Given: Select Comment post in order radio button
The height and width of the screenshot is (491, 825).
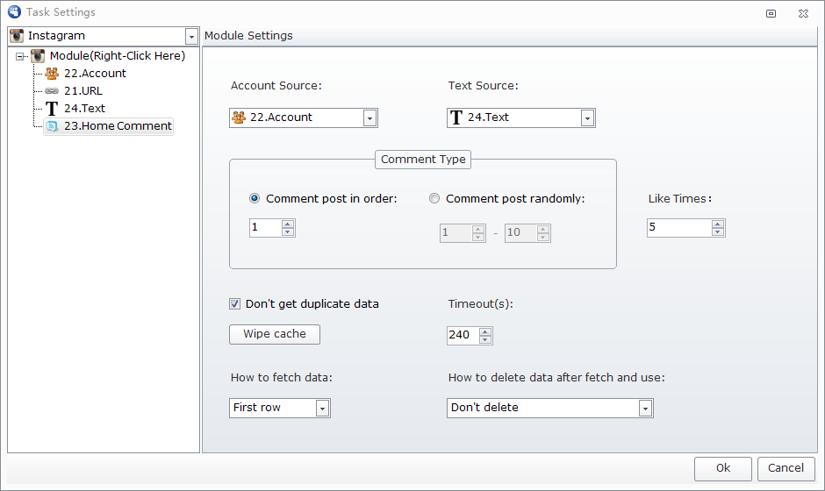Looking at the screenshot, I should pyautogui.click(x=255, y=198).
